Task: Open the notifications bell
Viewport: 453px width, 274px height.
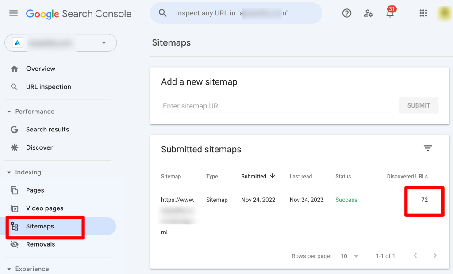Action: pyautogui.click(x=390, y=13)
